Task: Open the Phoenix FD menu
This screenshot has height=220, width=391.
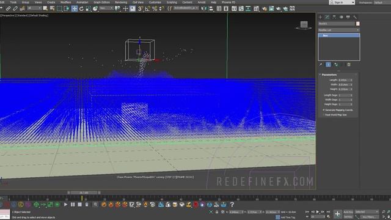Action: (x=228, y=2)
